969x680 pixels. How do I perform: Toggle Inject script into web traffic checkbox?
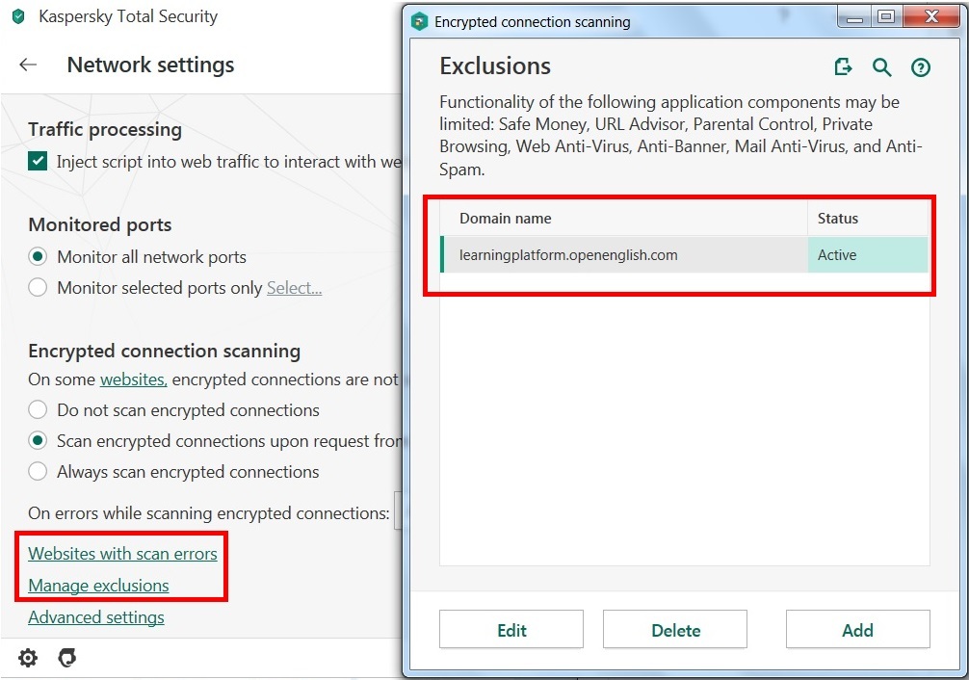[38, 162]
